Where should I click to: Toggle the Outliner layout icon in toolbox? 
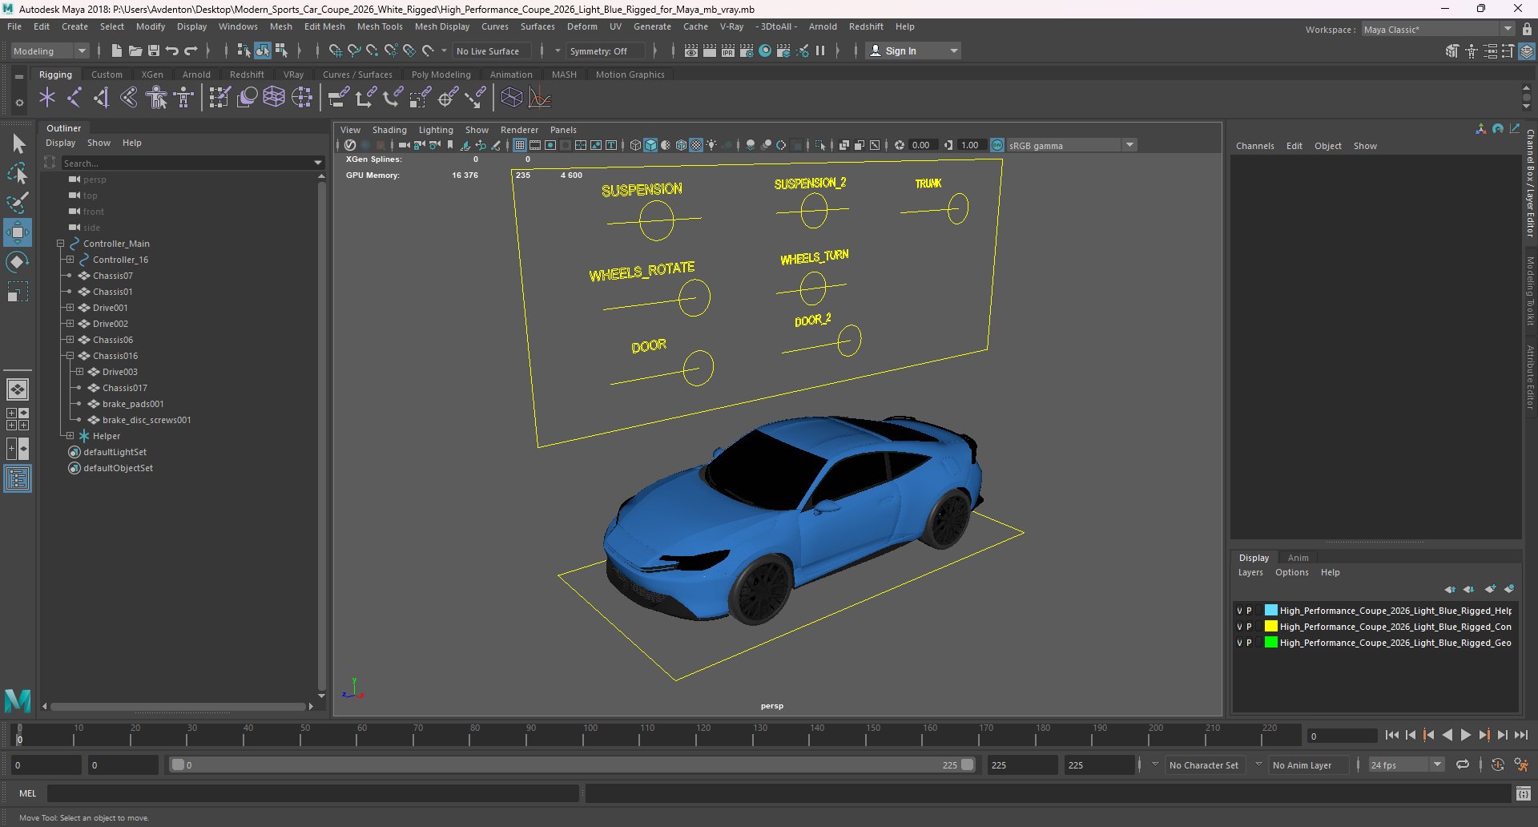[18, 479]
